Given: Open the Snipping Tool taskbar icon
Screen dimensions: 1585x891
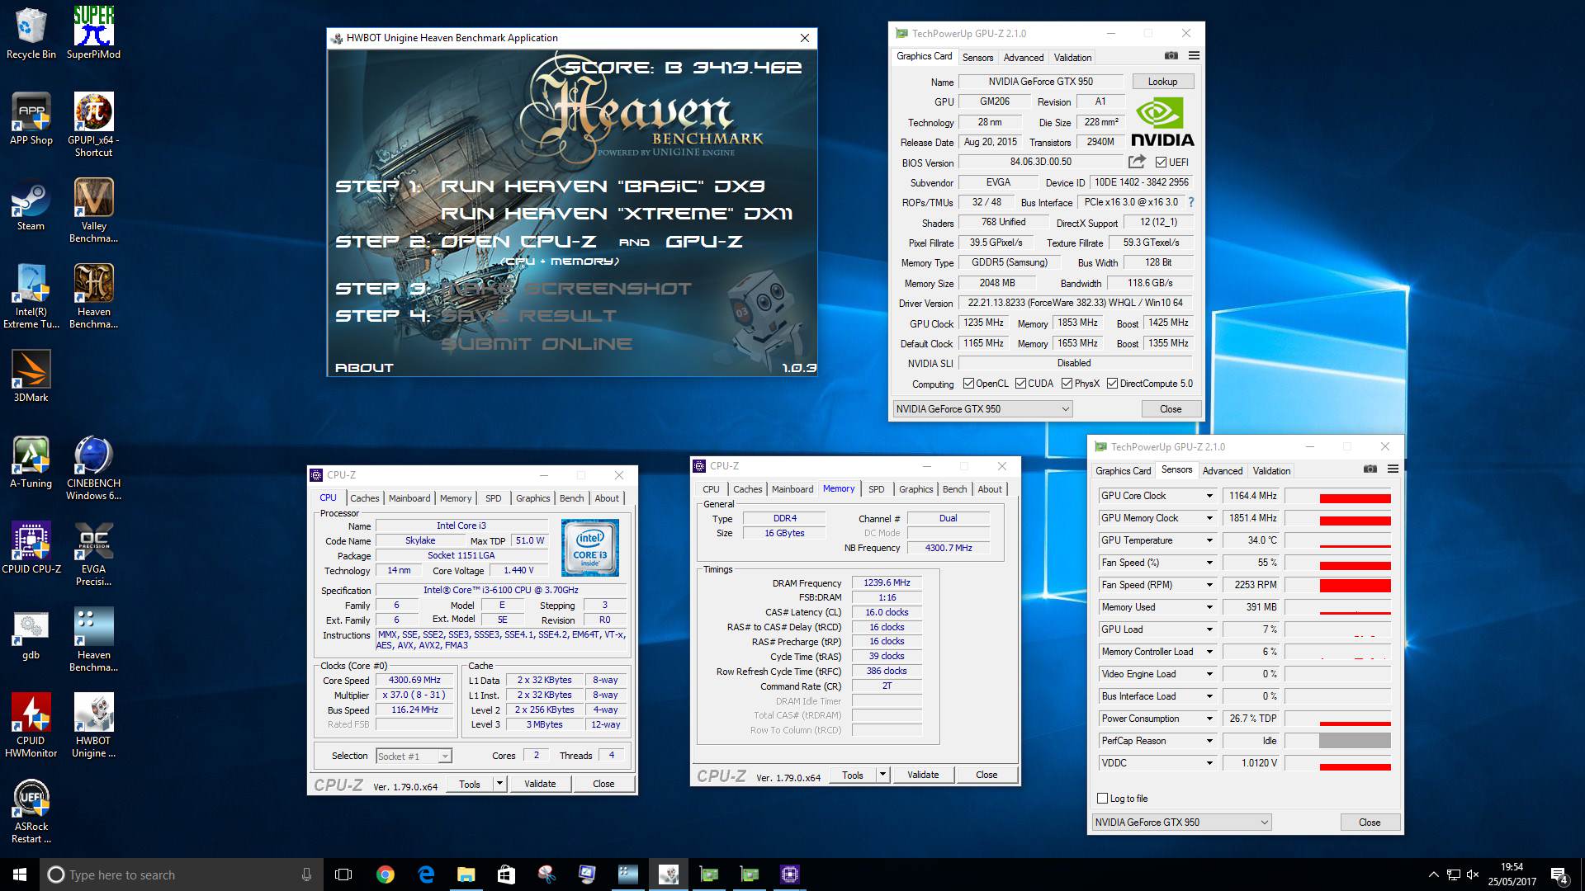Looking at the screenshot, I should 546,874.
